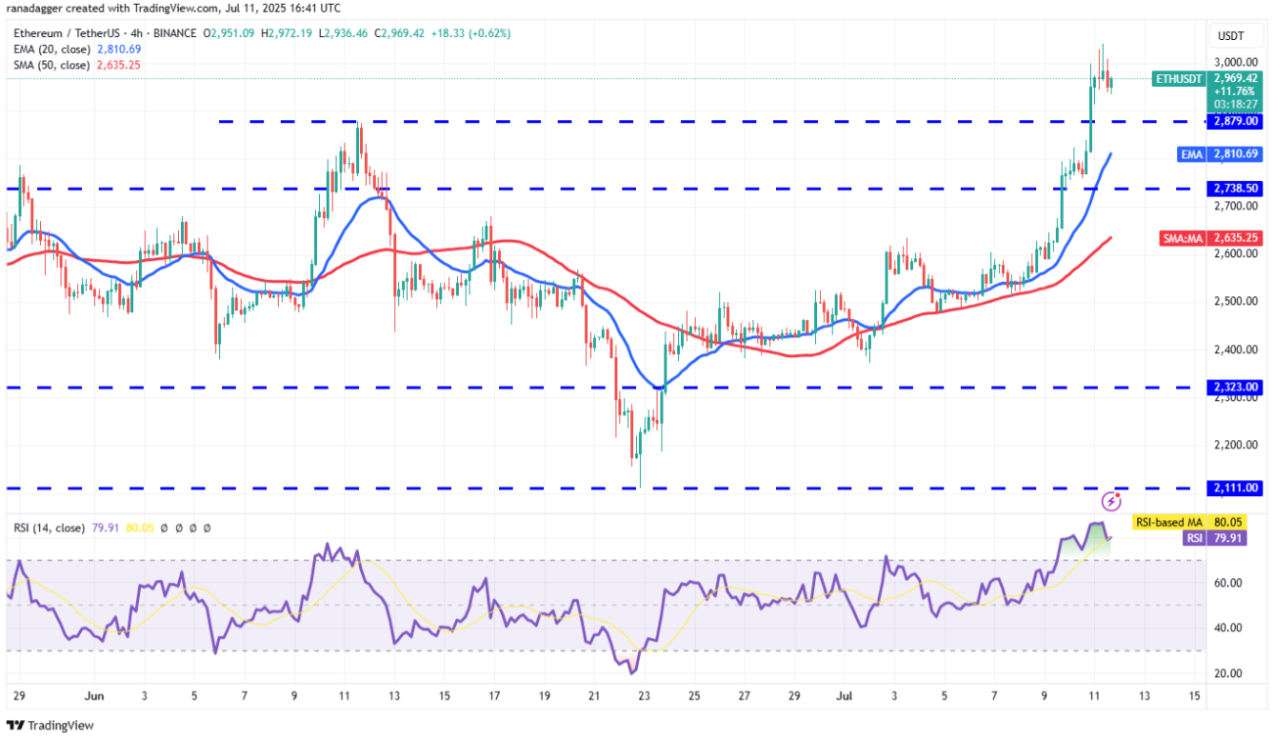Viewport: 1275px width, 739px height.
Task: Toggle the second ∅ value in the RSI legend
Action: click(x=178, y=527)
